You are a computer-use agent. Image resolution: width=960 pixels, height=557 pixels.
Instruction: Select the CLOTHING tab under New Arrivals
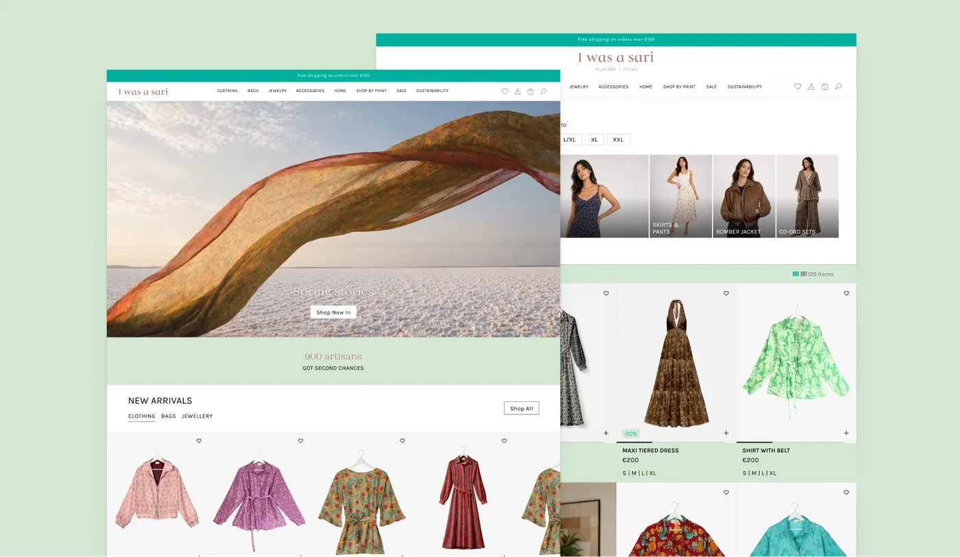(x=141, y=416)
